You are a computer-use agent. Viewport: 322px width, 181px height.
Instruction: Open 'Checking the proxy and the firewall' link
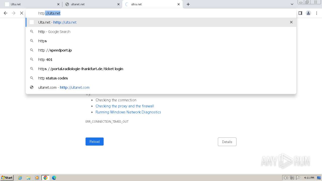(x=125, y=106)
